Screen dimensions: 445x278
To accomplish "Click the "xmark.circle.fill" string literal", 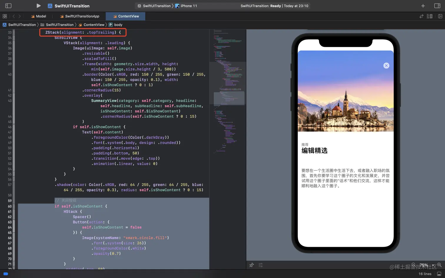I will [x=145, y=238].
